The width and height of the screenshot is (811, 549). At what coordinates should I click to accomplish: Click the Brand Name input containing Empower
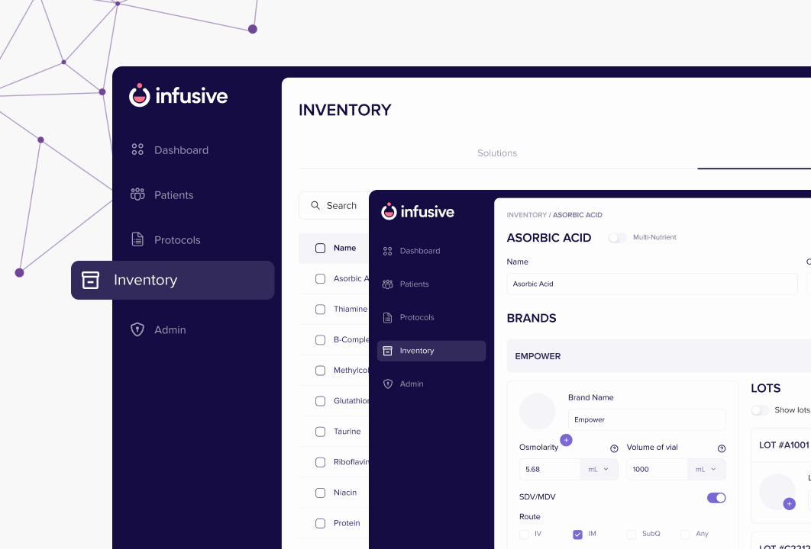pyautogui.click(x=647, y=419)
